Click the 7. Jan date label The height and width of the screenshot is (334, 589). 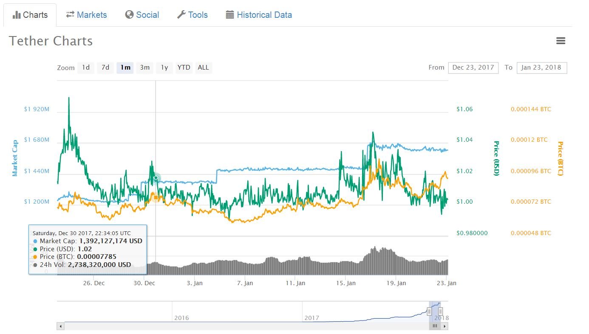pyautogui.click(x=245, y=283)
